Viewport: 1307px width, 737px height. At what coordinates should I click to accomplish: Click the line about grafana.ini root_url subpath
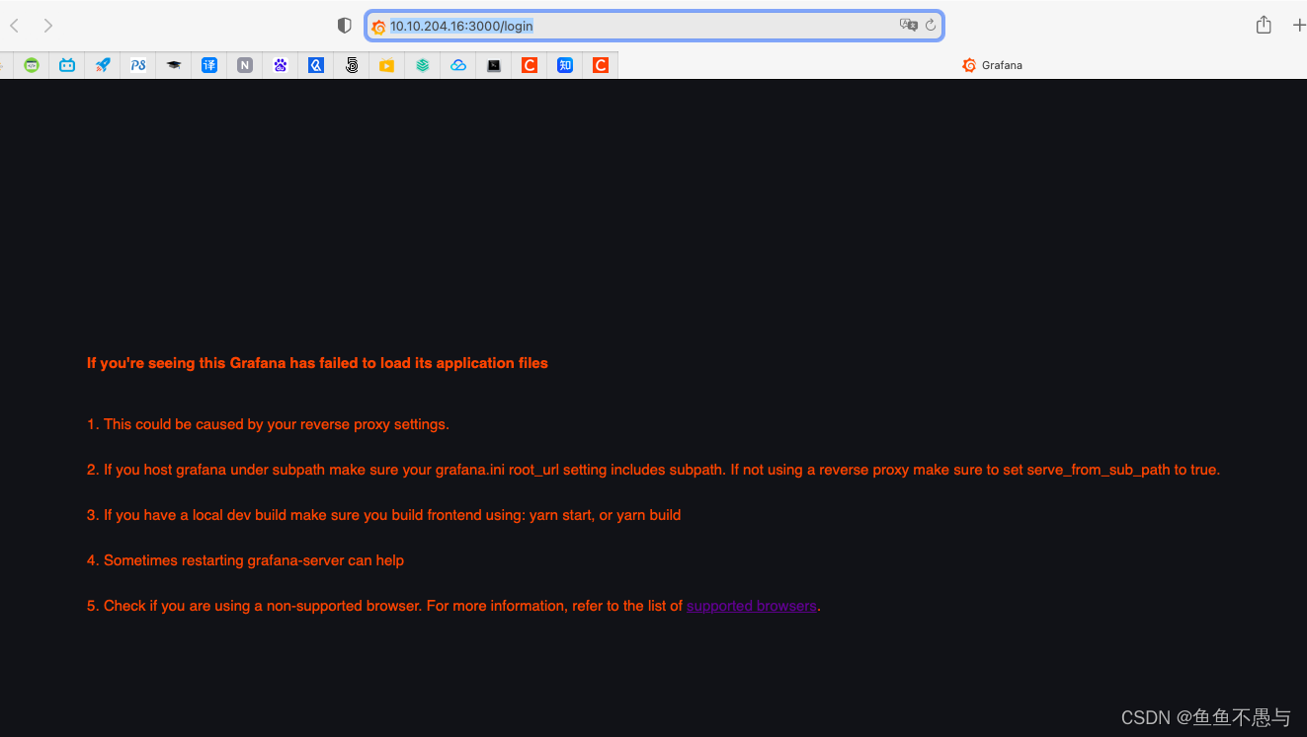pos(653,470)
